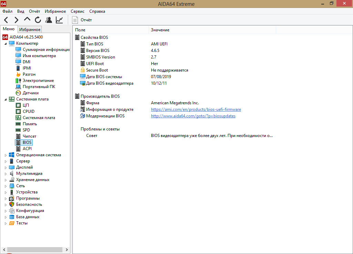
Task: Refresh the page with the circular arrow icon
Action: [x=38, y=20]
